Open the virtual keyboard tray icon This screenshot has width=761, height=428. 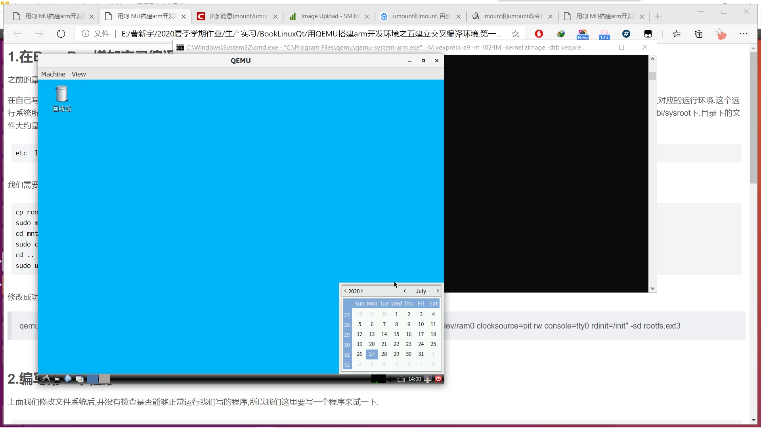(401, 379)
